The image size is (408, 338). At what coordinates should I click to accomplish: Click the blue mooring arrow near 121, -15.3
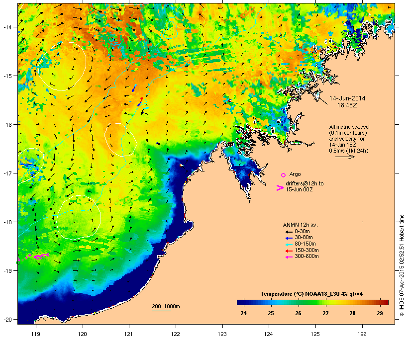click(134, 88)
